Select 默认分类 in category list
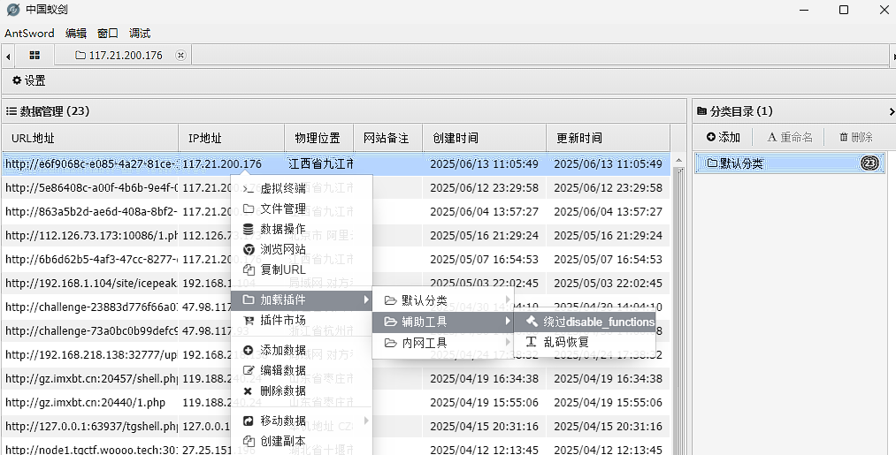The image size is (896, 455). pos(789,163)
